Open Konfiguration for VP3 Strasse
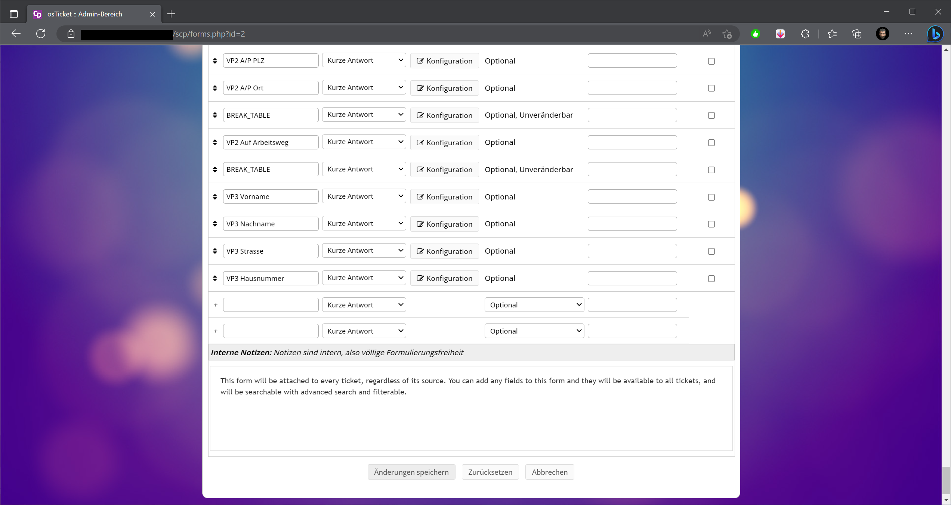The height and width of the screenshot is (505, 951). 444,251
